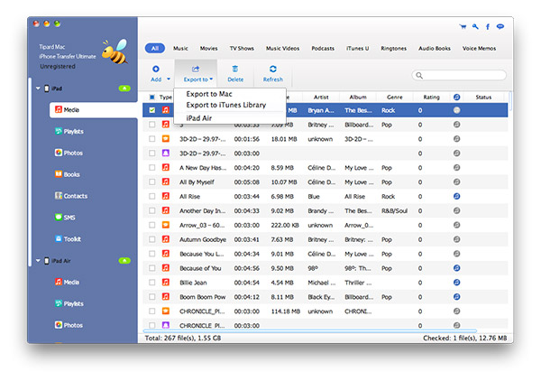
Task: Click the register key icon
Action: [x=475, y=26]
